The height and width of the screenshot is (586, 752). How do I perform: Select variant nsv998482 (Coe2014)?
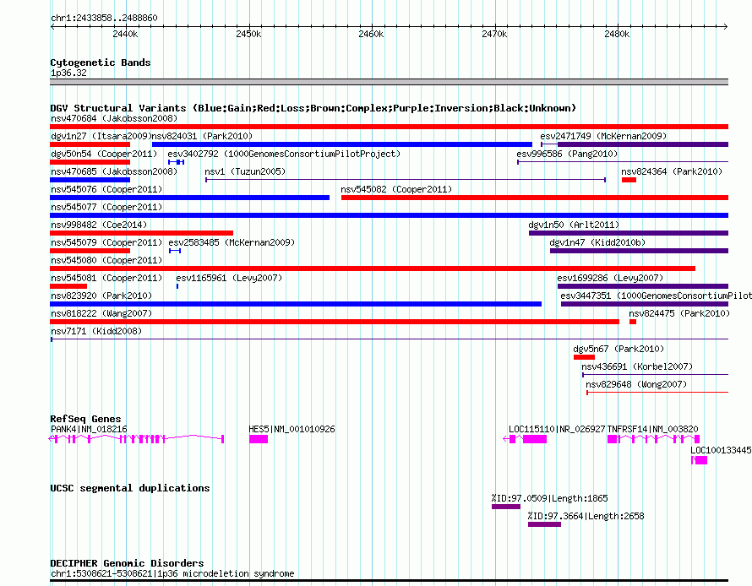pos(99,225)
